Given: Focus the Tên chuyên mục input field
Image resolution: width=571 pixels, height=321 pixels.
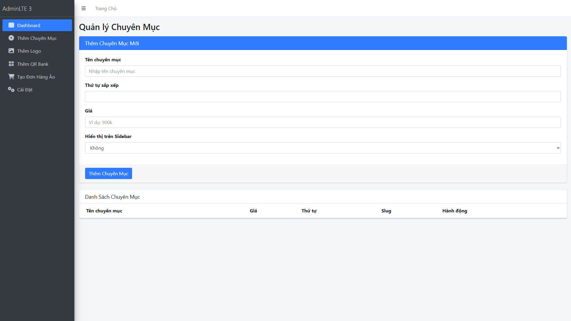Looking at the screenshot, I should point(323,71).
